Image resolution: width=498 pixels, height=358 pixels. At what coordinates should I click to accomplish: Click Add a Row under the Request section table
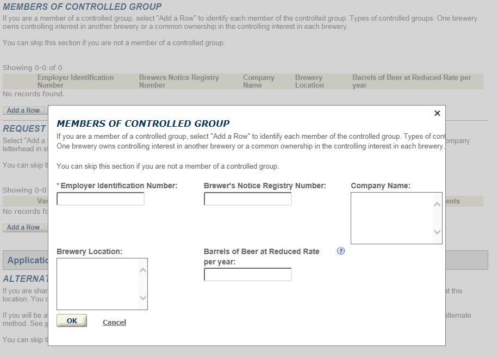pos(23,227)
